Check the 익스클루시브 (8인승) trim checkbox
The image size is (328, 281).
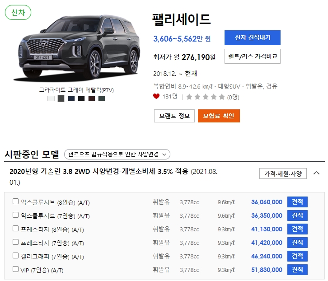coord(15,201)
